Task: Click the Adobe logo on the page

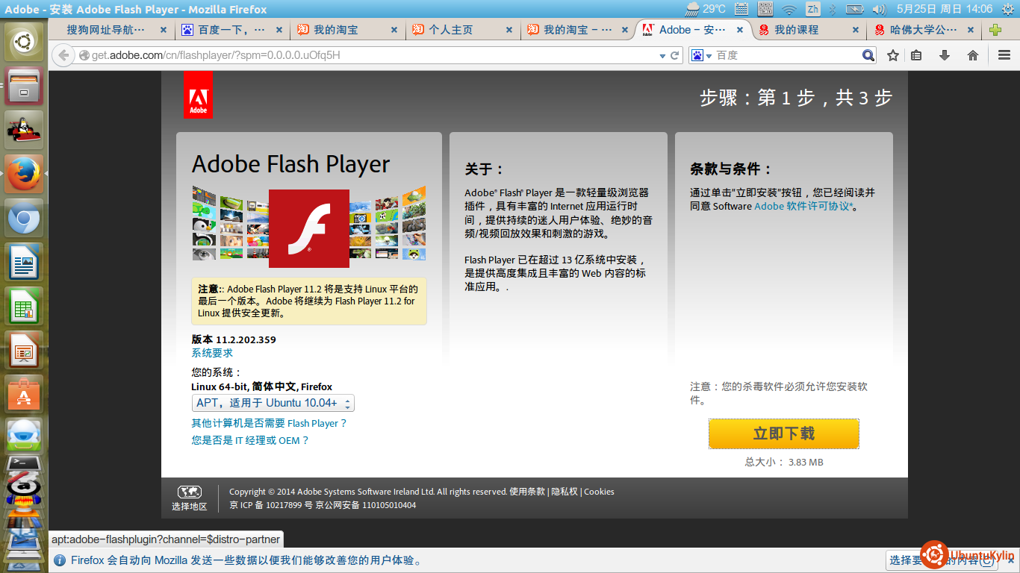Action: coord(198,95)
